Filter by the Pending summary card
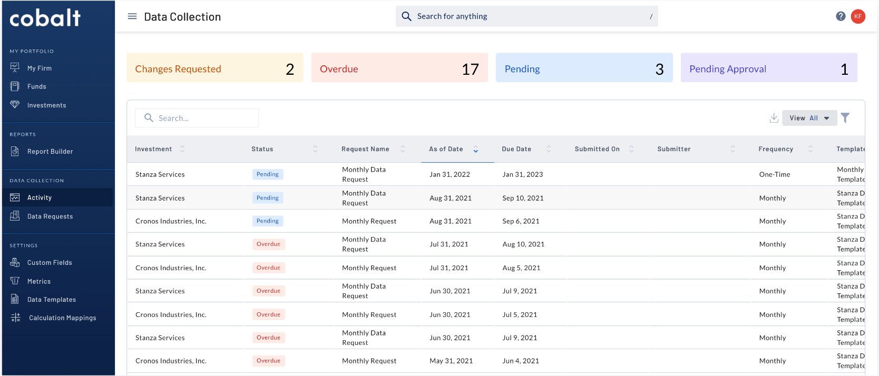Screen dimensions: 879x376 [584, 67]
